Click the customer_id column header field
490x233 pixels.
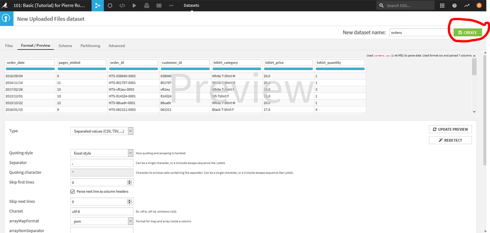tap(185, 63)
